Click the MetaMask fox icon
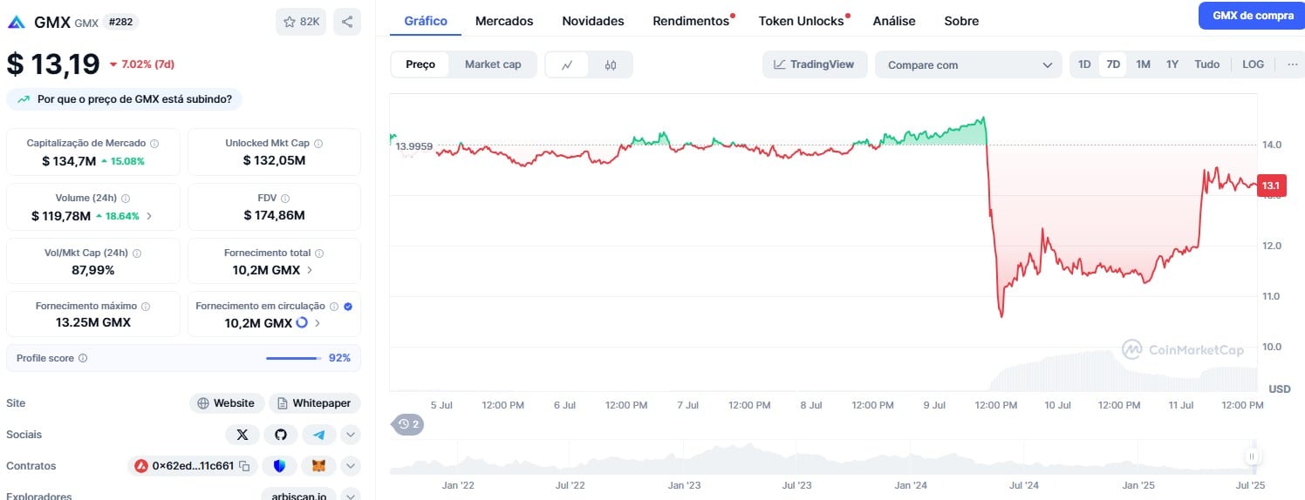1305x500 pixels. 318,466
